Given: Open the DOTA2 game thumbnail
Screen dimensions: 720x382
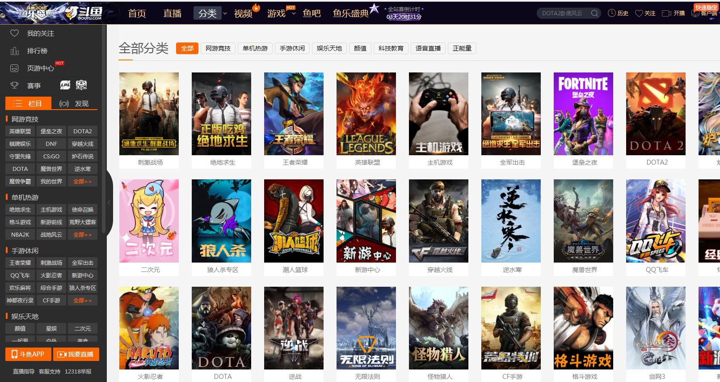Looking at the screenshot, I should point(656,114).
